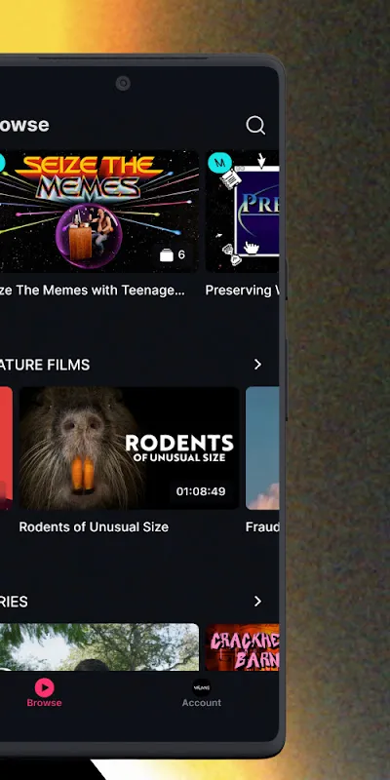Open the outdoor trees series thumbnail
Viewport: 390px width, 780px height.
click(x=99, y=646)
